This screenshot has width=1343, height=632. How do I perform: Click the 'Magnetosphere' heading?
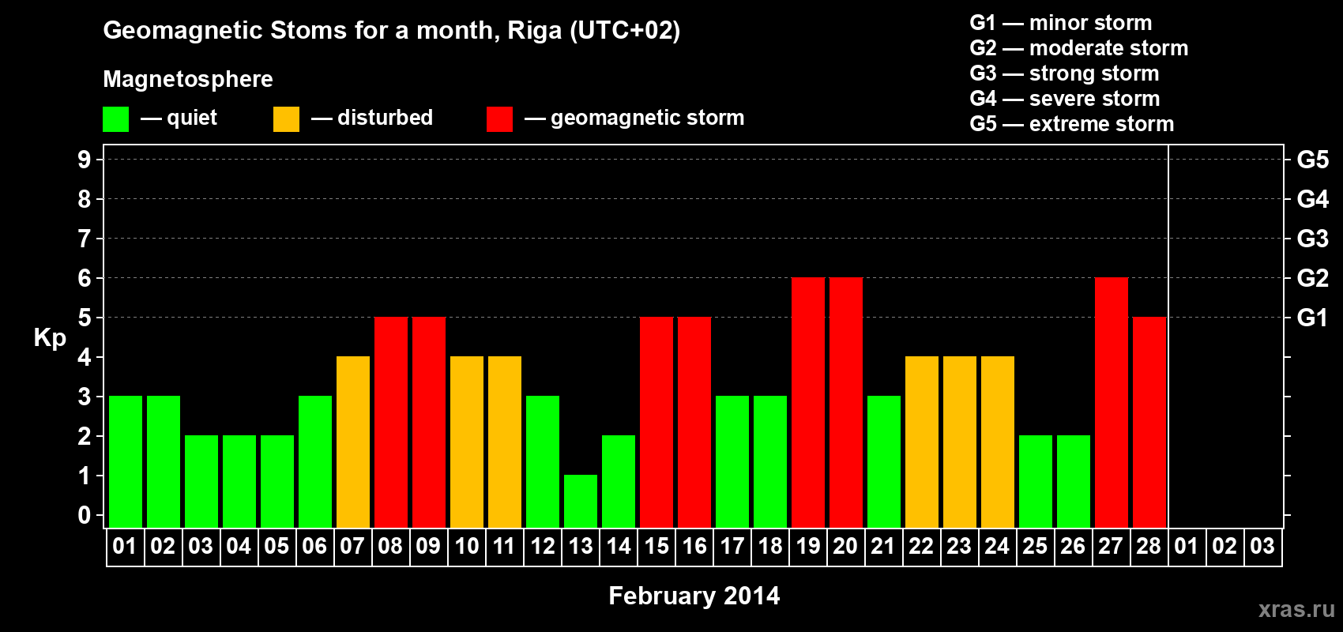click(188, 79)
